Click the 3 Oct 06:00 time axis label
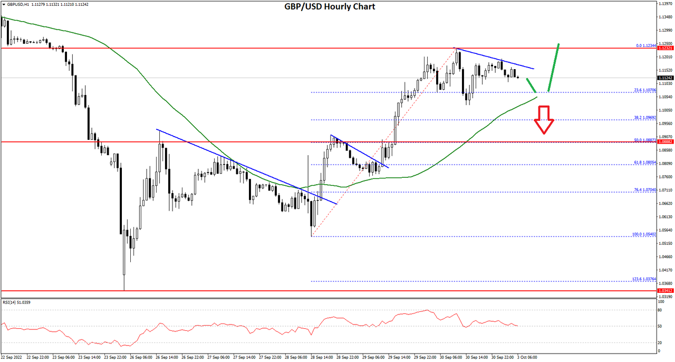Image resolution: width=675 pixels, height=362 pixels. [x=527, y=357]
